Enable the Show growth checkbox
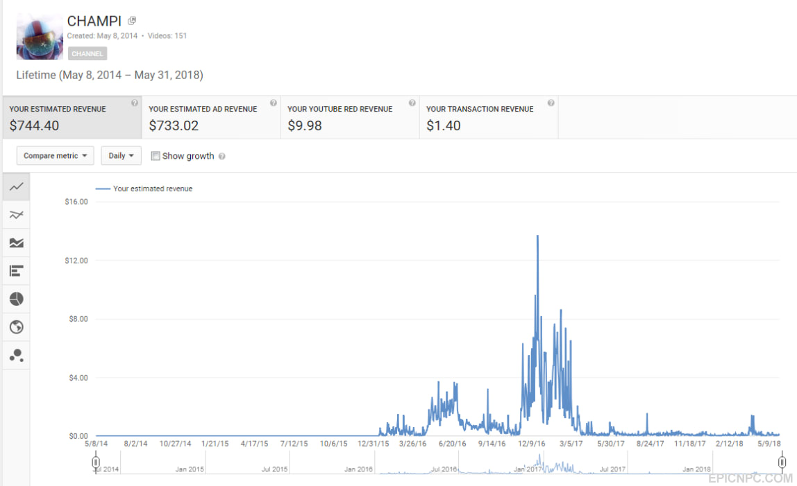Screen dimensions: 797x486 coord(156,156)
